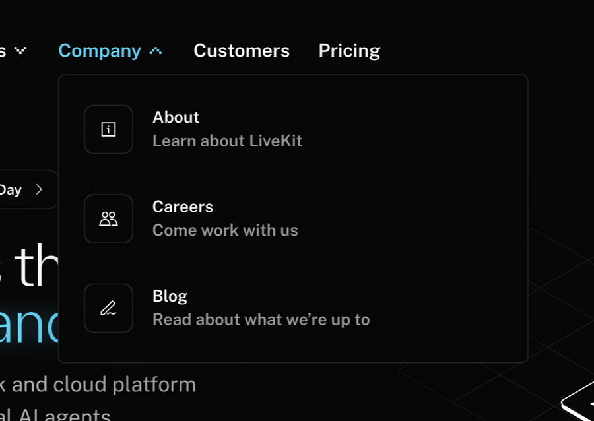
Task: Open the Blog from the dropdown
Action: point(170,296)
